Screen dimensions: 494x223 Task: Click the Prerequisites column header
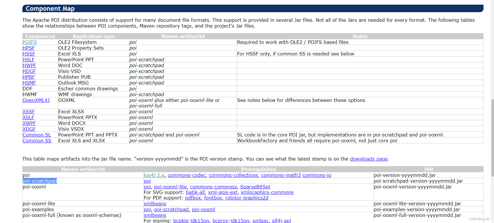tap(258, 169)
